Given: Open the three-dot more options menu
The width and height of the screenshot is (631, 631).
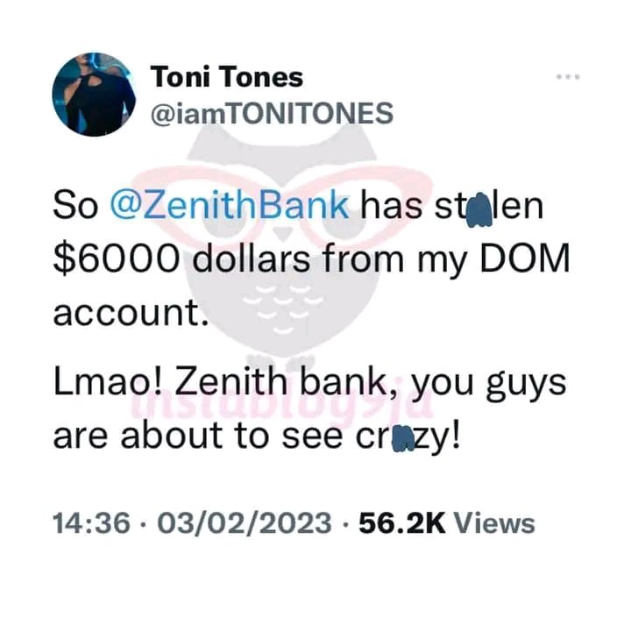Looking at the screenshot, I should coord(568,76).
